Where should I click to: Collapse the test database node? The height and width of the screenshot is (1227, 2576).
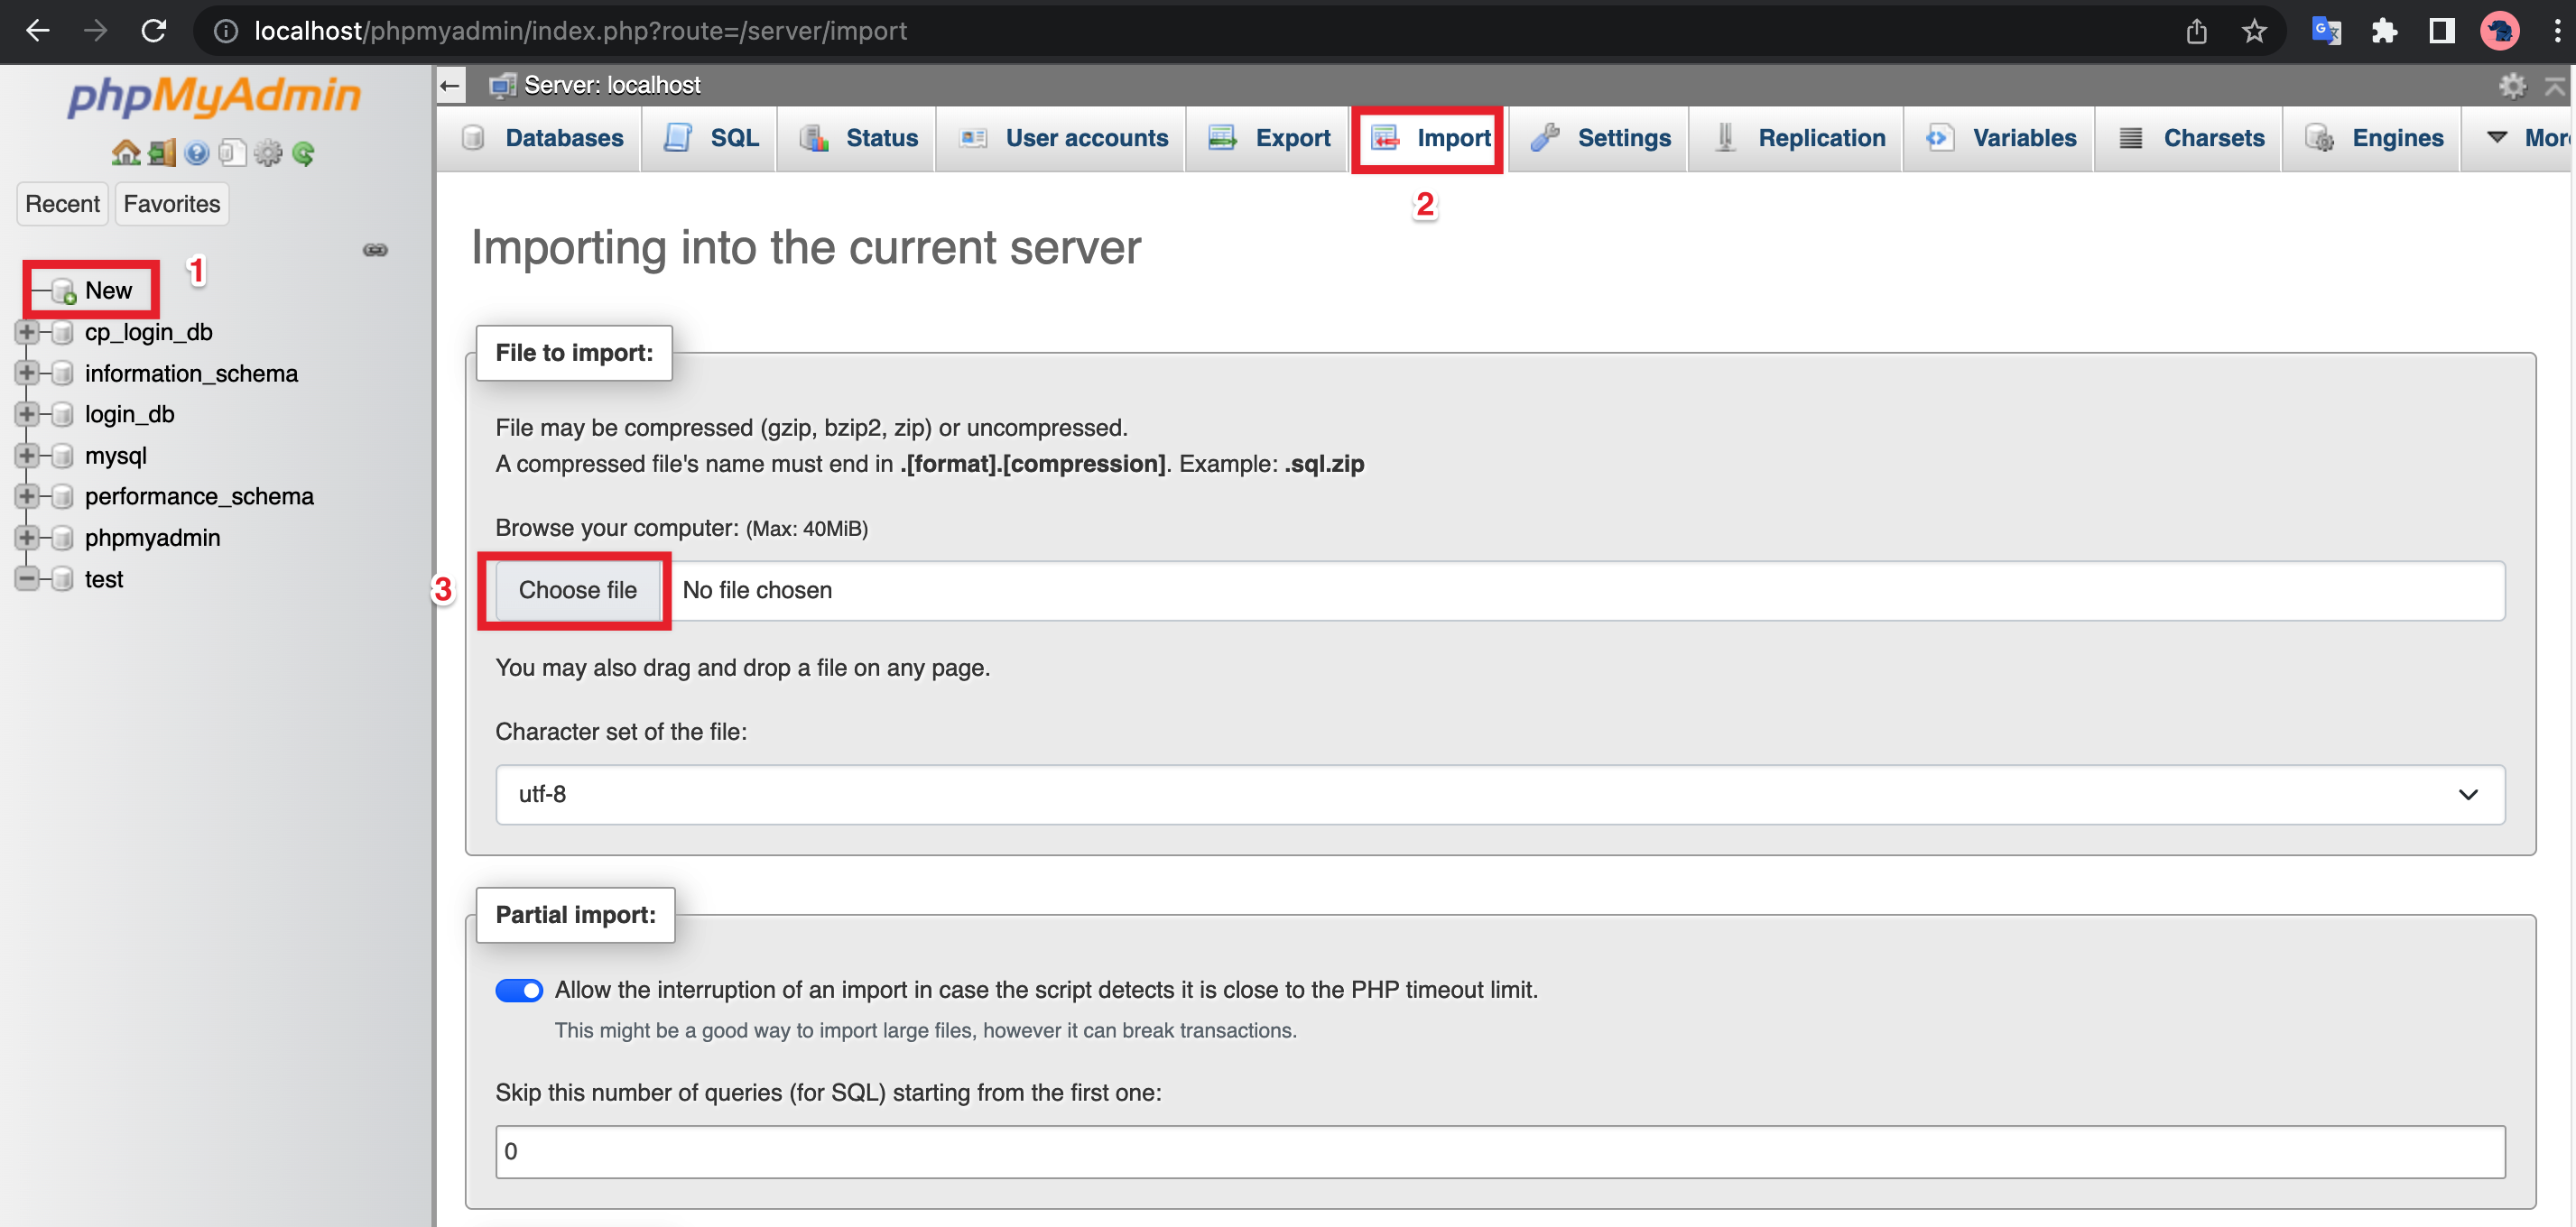pos(26,578)
